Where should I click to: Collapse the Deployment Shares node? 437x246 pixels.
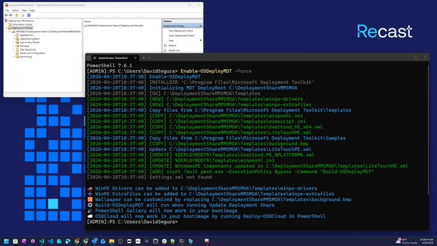click(x=6, y=28)
